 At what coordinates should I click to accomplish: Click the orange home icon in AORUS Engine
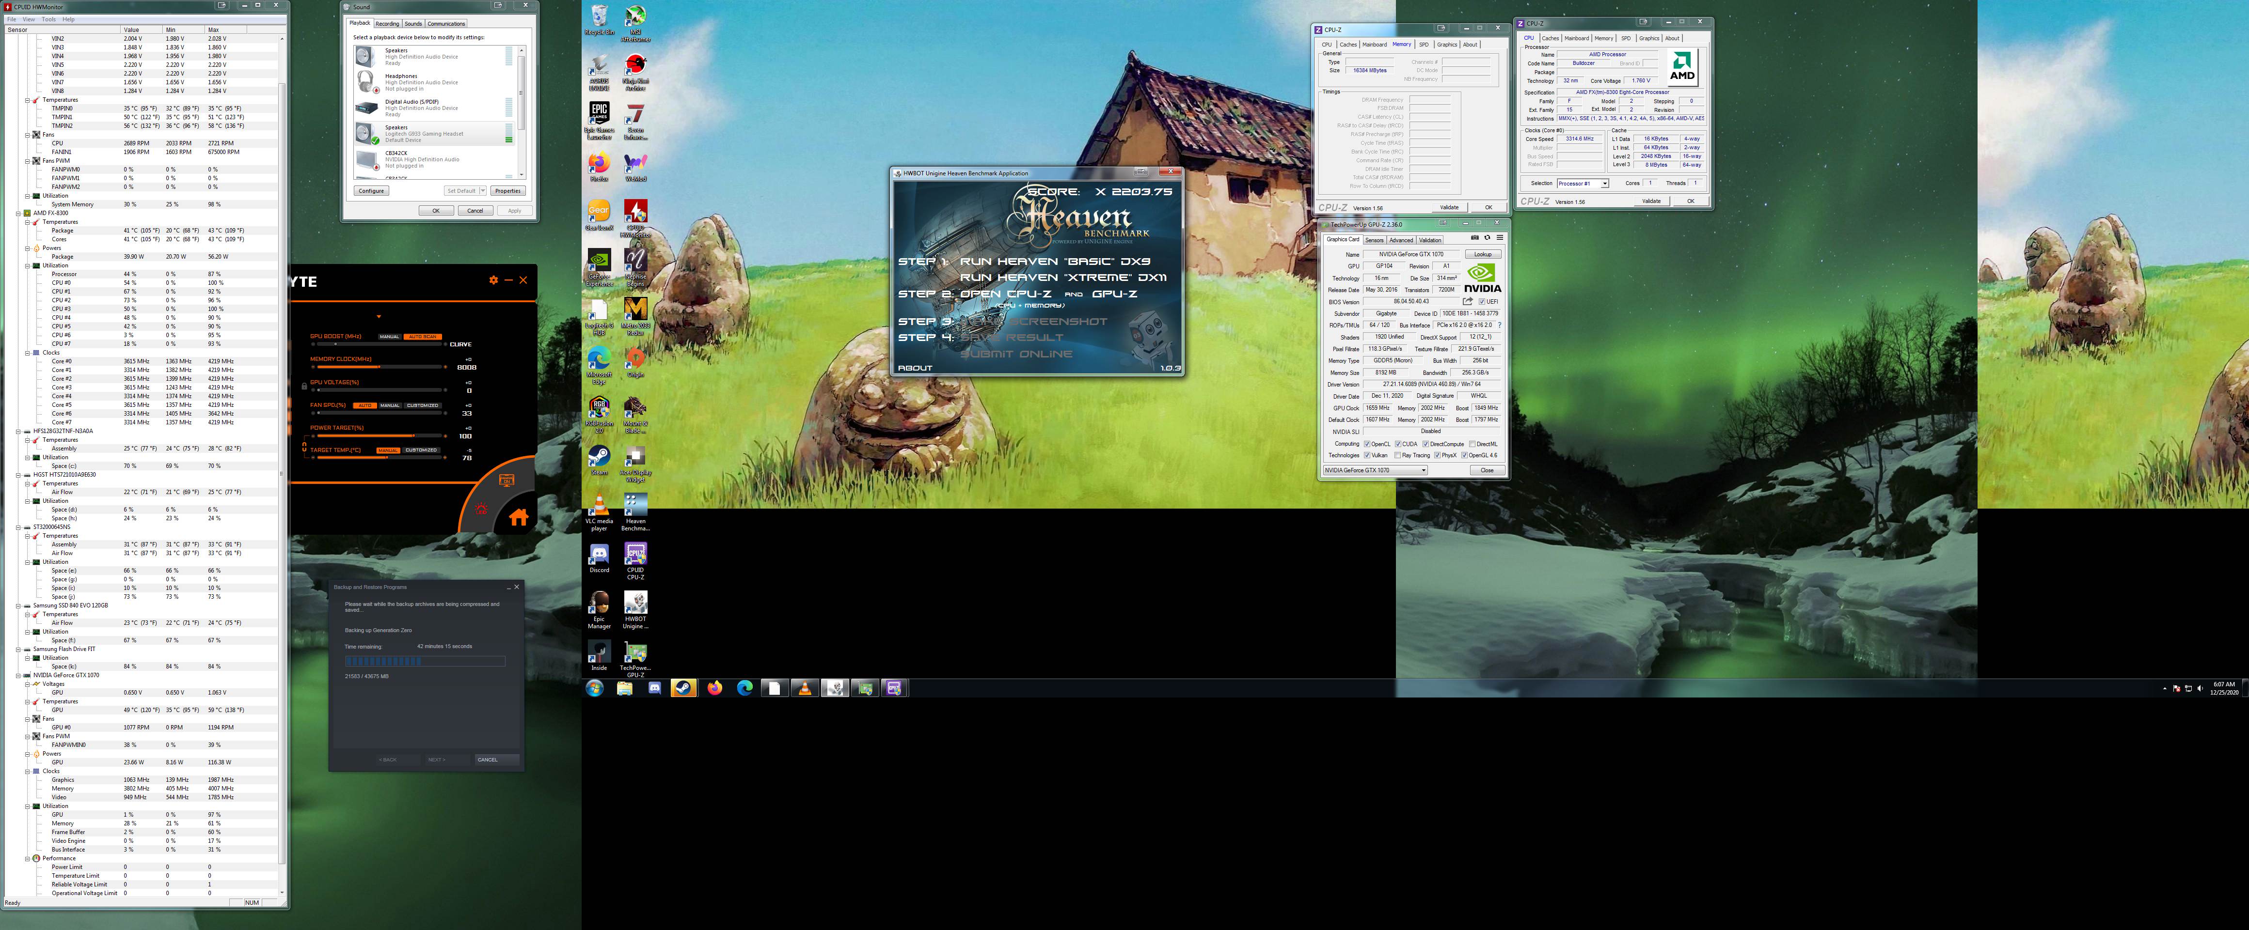point(518,517)
